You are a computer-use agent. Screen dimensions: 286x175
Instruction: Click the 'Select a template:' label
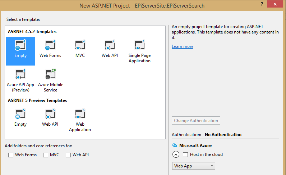(23, 19)
